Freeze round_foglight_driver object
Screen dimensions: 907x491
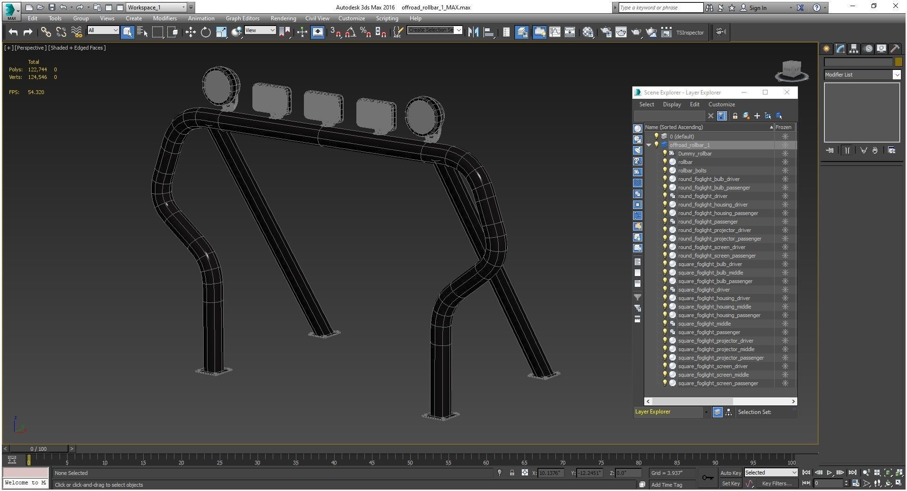pyautogui.click(x=785, y=196)
